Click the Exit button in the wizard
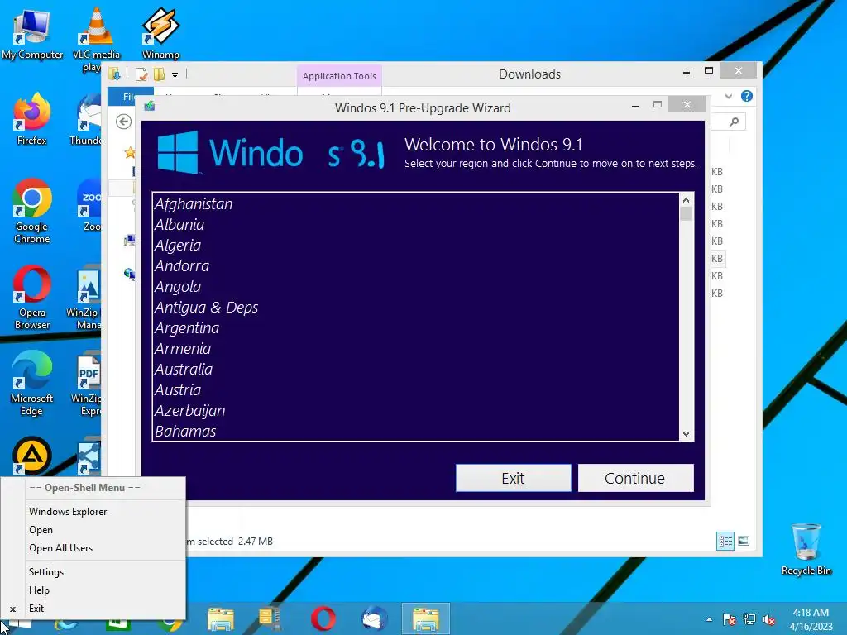Screen dimensions: 847x635 point(513,478)
